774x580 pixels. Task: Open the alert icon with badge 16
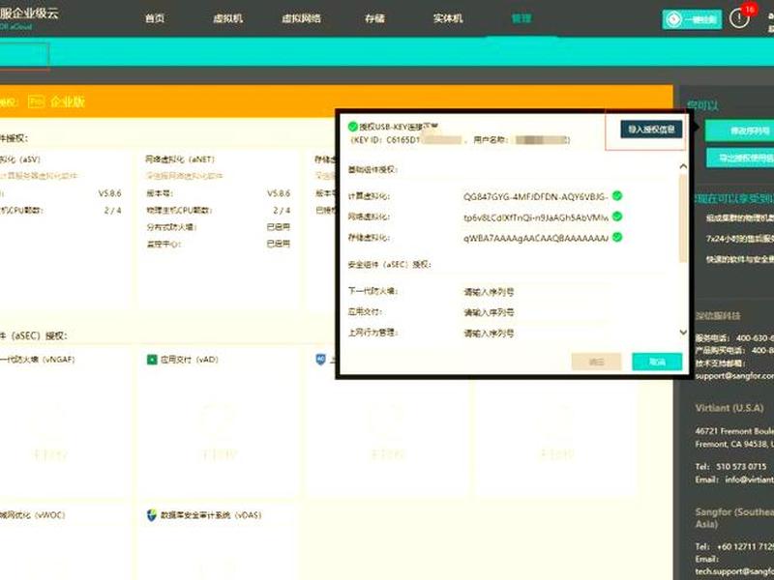point(739,18)
